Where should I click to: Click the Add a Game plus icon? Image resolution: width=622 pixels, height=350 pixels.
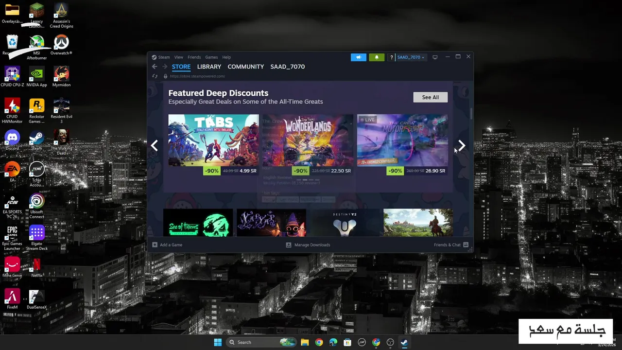point(155,245)
